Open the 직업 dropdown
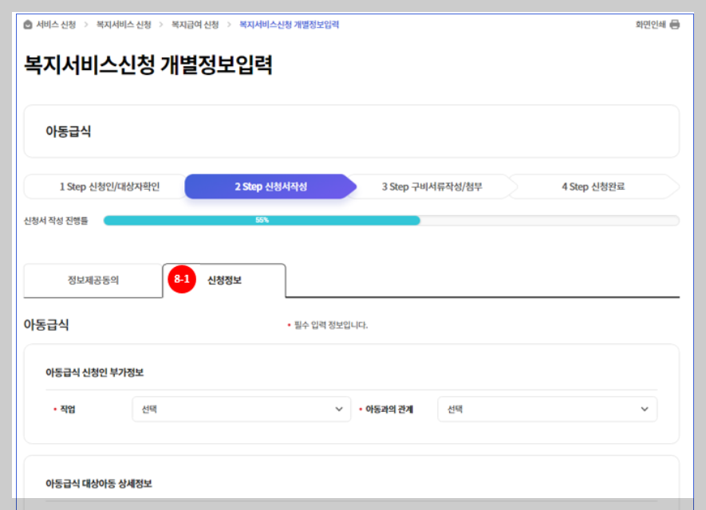706x510 pixels. (x=242, y=410)
